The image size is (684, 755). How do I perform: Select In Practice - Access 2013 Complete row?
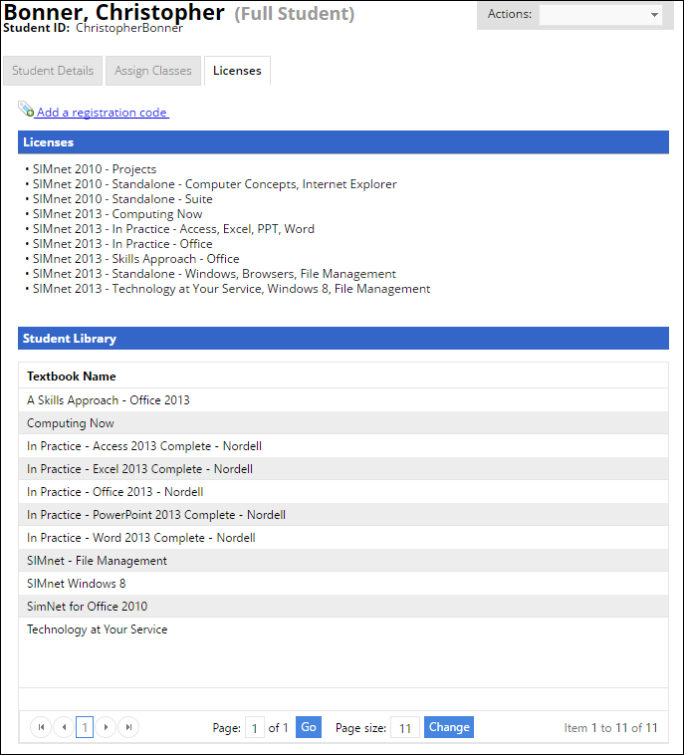(x=343, y=446)
